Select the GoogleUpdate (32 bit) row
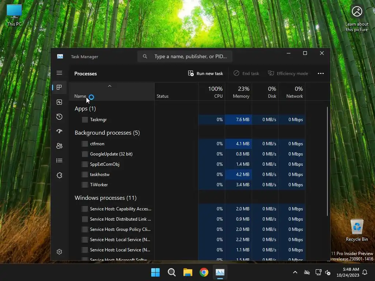The width and height of the screenshot is (375, 281). tap(187, 154)
